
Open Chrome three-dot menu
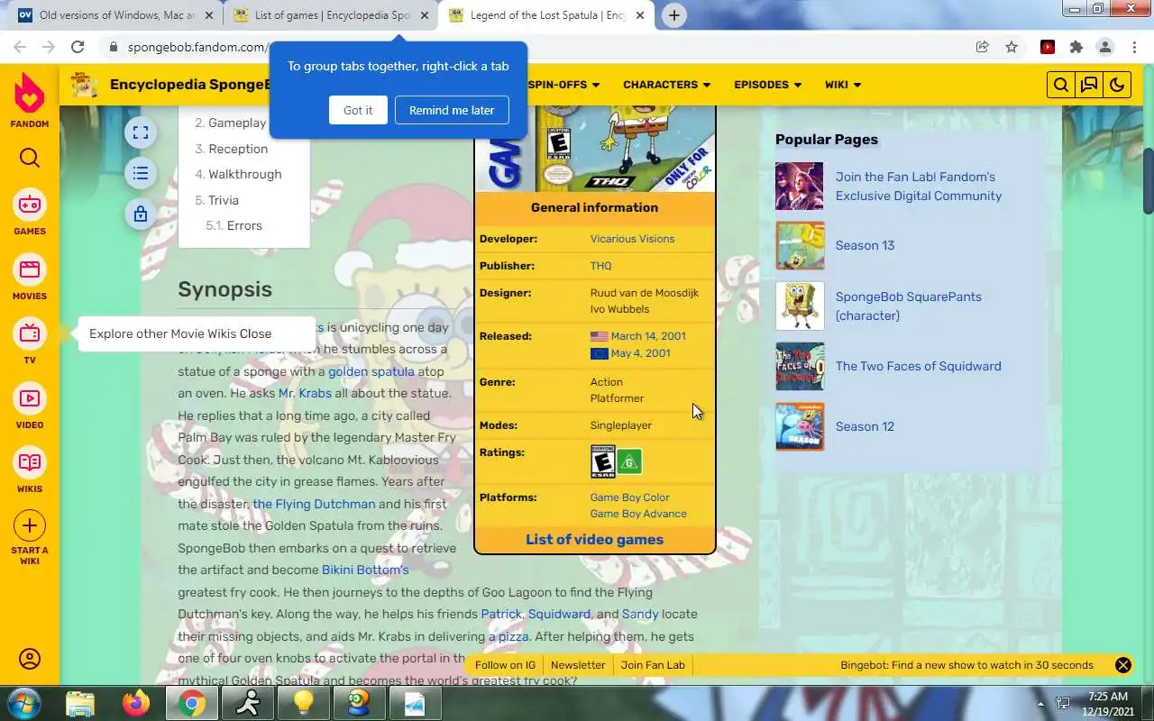click(1133, 47)
